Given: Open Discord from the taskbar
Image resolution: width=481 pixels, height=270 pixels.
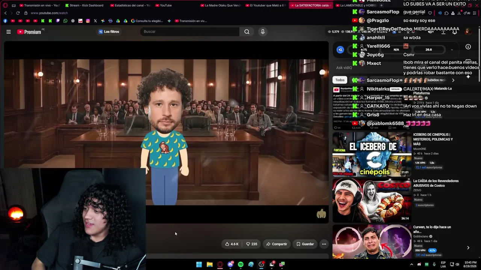Looking at the screenshot, I should coord(230,264).
